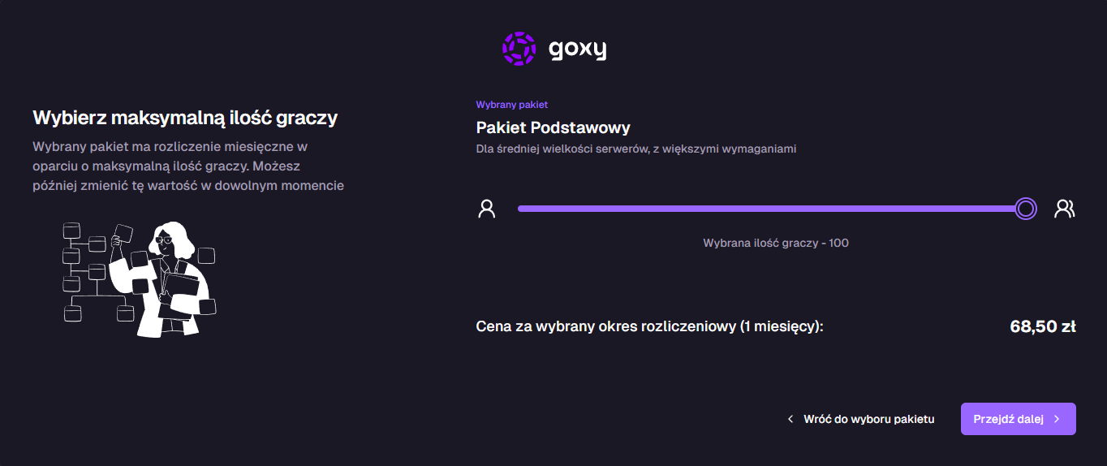
Task: Click the 68,50 zł price value
Action: 1042,326
